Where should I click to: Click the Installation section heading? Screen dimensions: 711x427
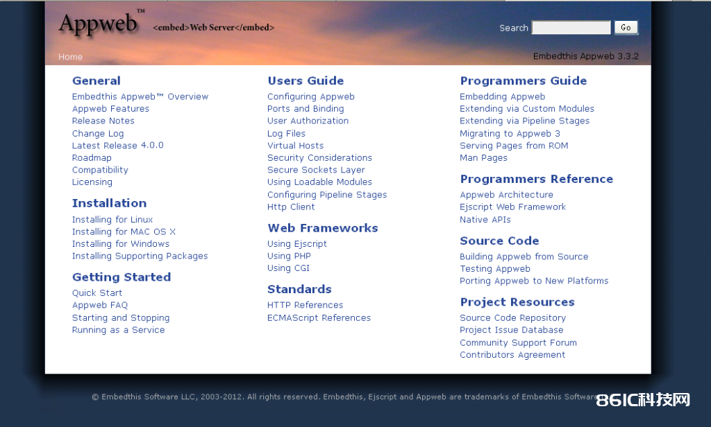109,203
